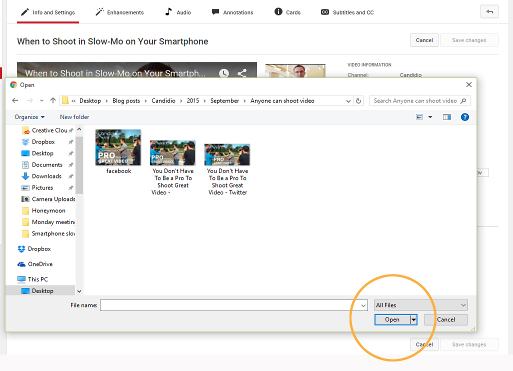This screenshot has height=371, width=513.
Task: Click the return arrow button at top right
Action: pos(489,12)
